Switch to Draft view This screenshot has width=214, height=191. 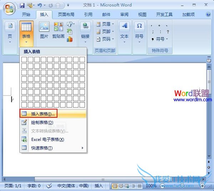point(139,186)
